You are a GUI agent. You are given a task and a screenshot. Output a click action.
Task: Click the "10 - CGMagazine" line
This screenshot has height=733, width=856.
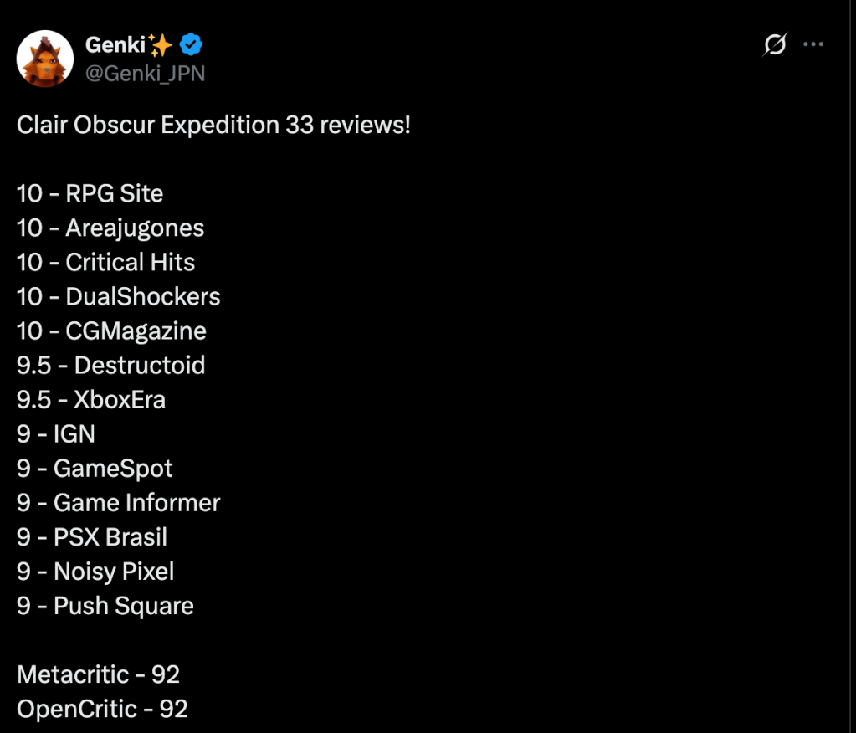pos(111,331)
